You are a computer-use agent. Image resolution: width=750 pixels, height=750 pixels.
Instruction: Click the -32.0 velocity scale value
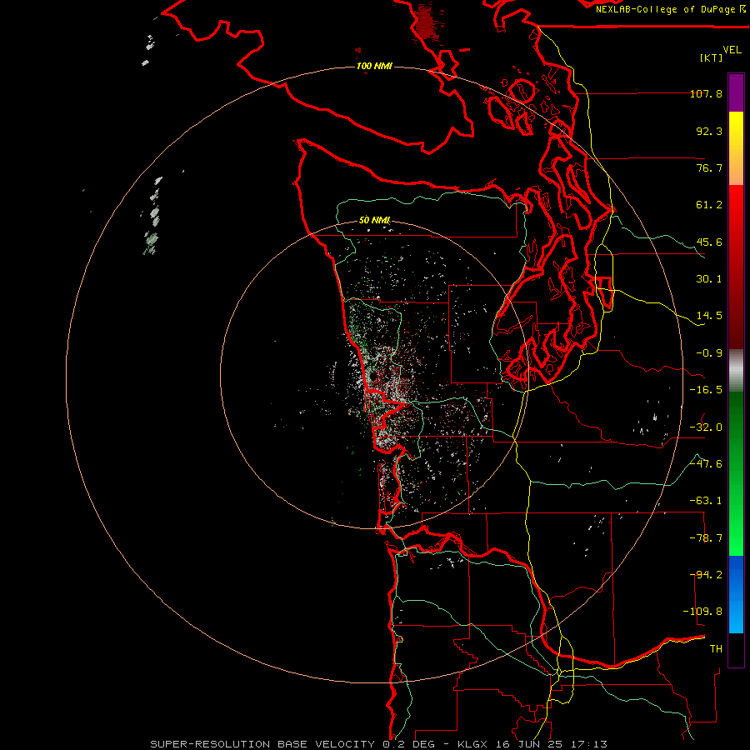pos(706,427)
